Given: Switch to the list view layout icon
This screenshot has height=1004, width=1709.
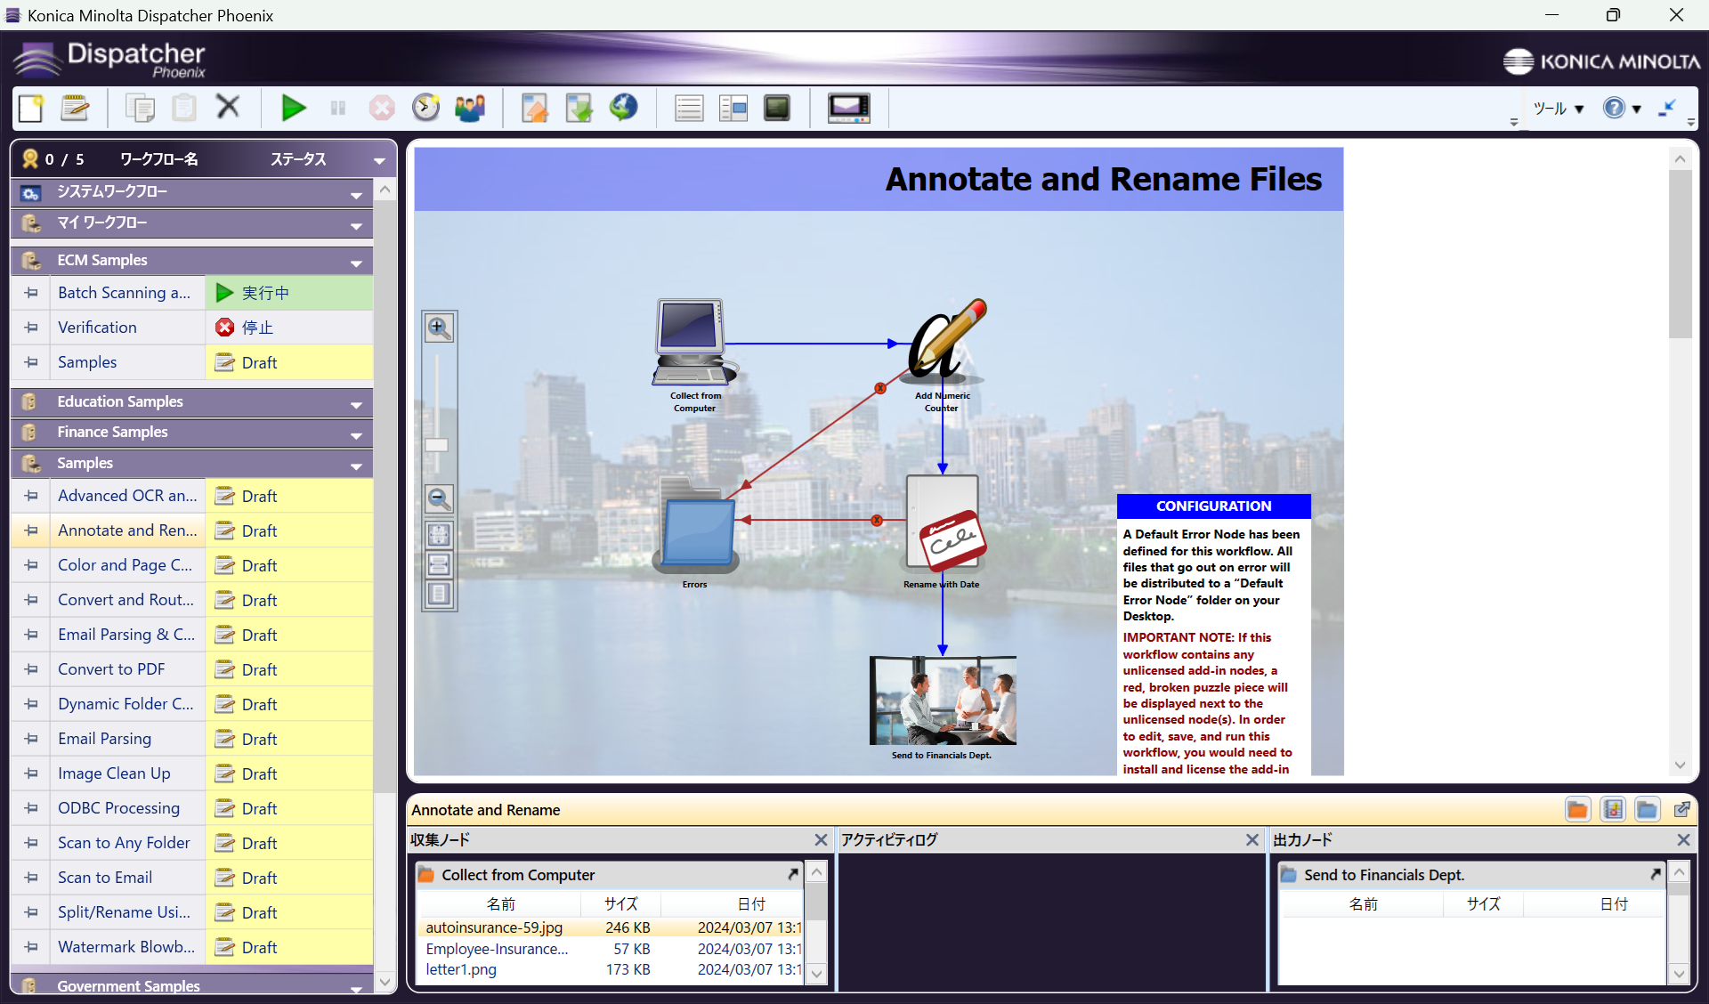Looking at the screenshot, I should tap(688, 108).
